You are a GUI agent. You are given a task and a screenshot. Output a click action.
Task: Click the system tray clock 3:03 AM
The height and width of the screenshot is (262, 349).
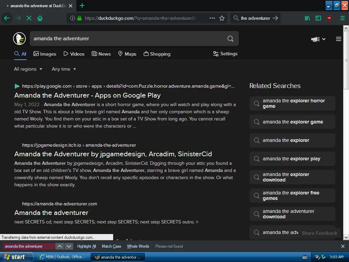coord(336,257)
